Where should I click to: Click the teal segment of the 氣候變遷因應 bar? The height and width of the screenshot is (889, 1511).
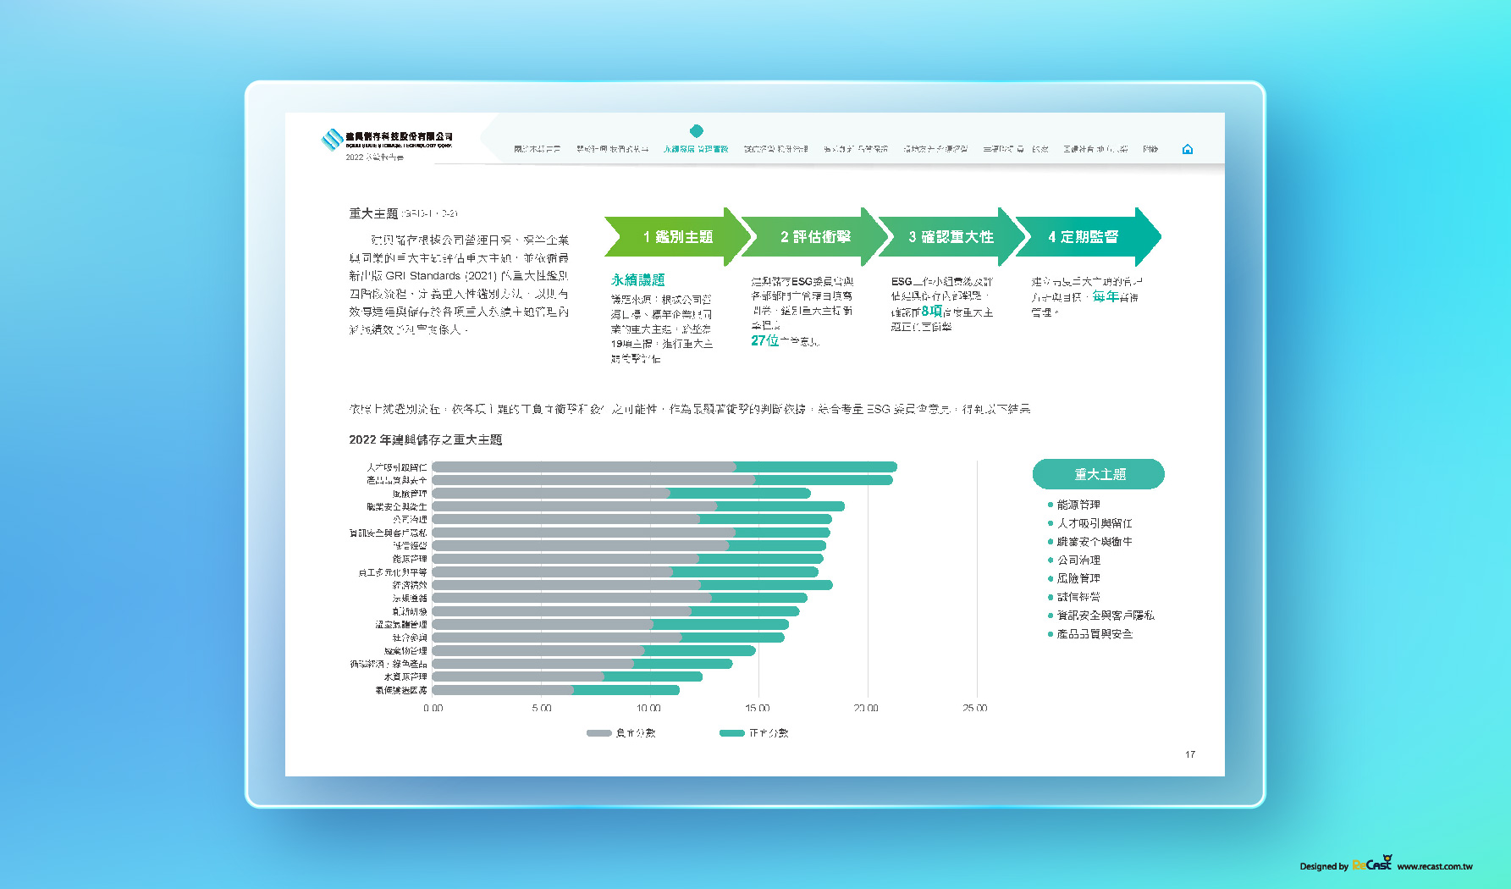coord(626,690)
